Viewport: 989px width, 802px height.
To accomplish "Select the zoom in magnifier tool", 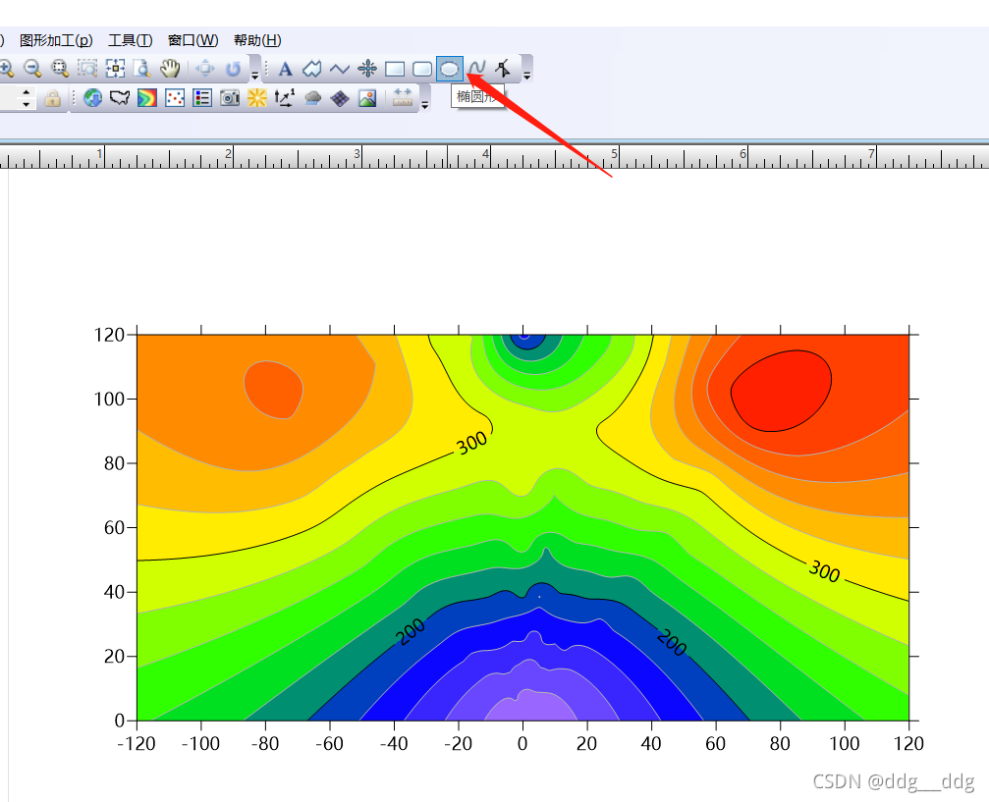I will 6,68.
